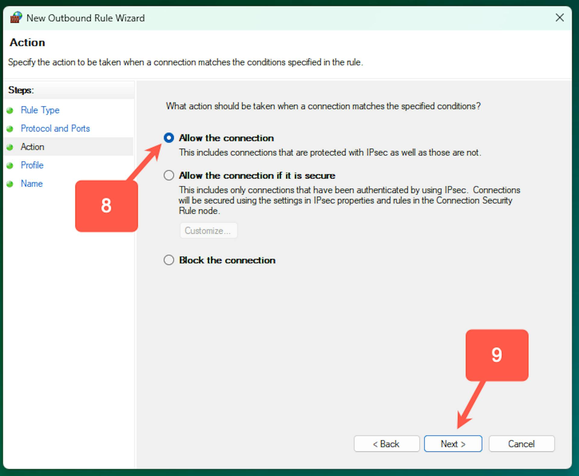Jump to the Name step
Image resolution: width=579 pixels, height=476 pixels.
[32, 184]
